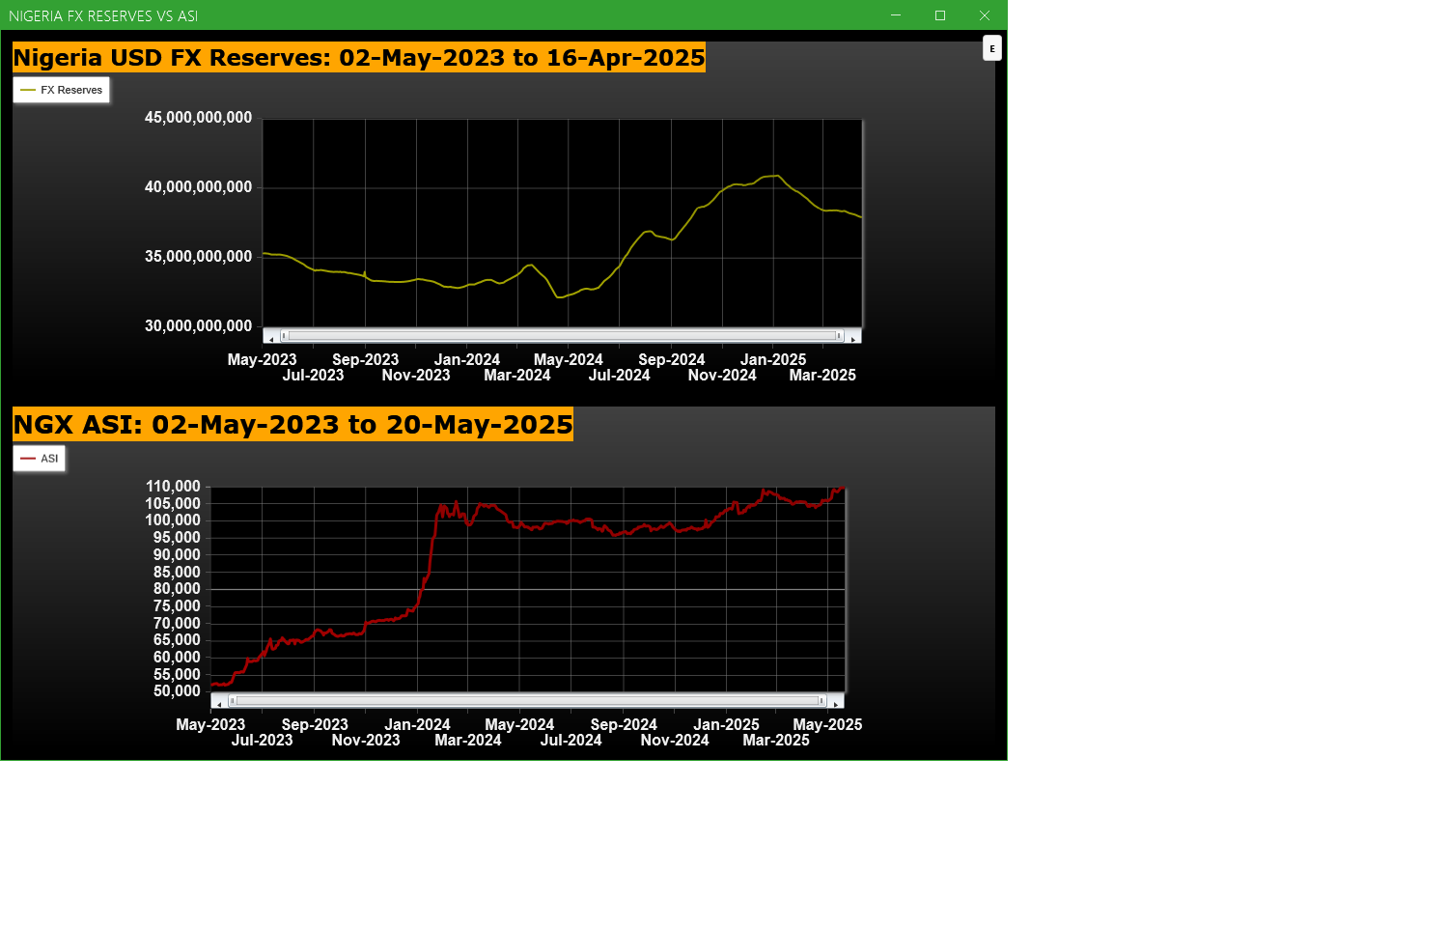
Task: Click right scroll arrow of ASI chart
Action: pyautogui.click(x=836, y=703)
